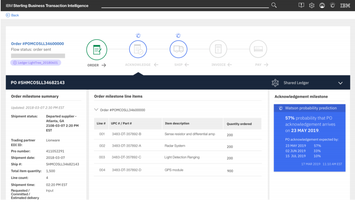The height and width of the screenshot is (204, 355).
Task: Click the arrow next to ACKNOWLEDGE label
Action: coord(156,65)
